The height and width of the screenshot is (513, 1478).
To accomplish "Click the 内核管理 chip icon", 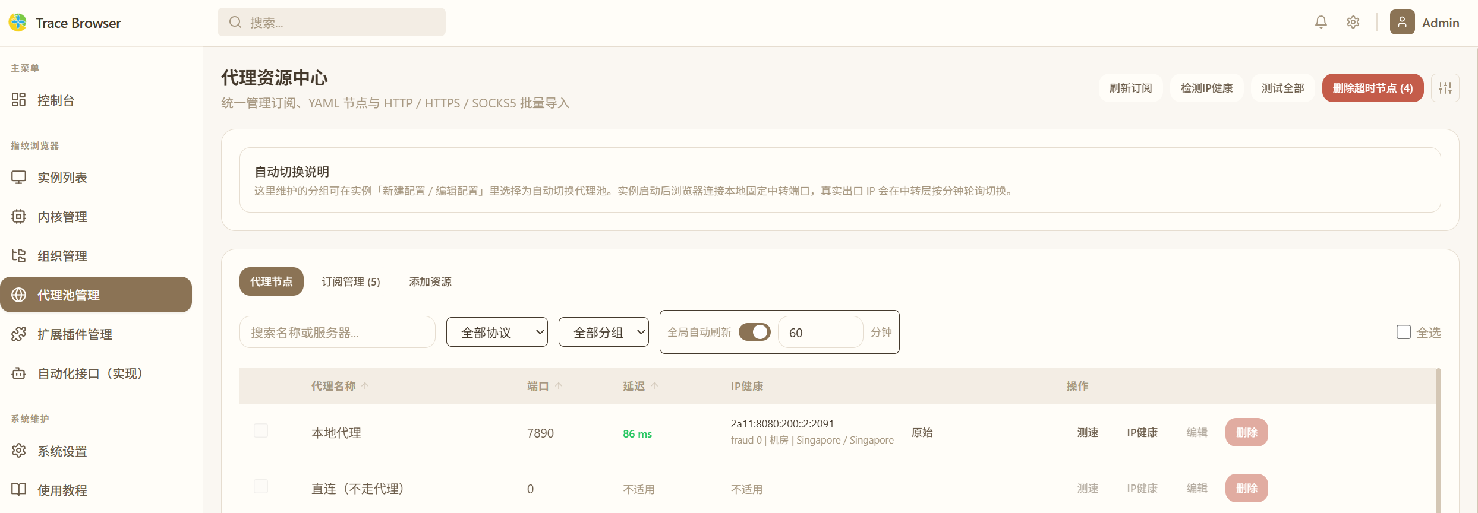I will (18, 216).
